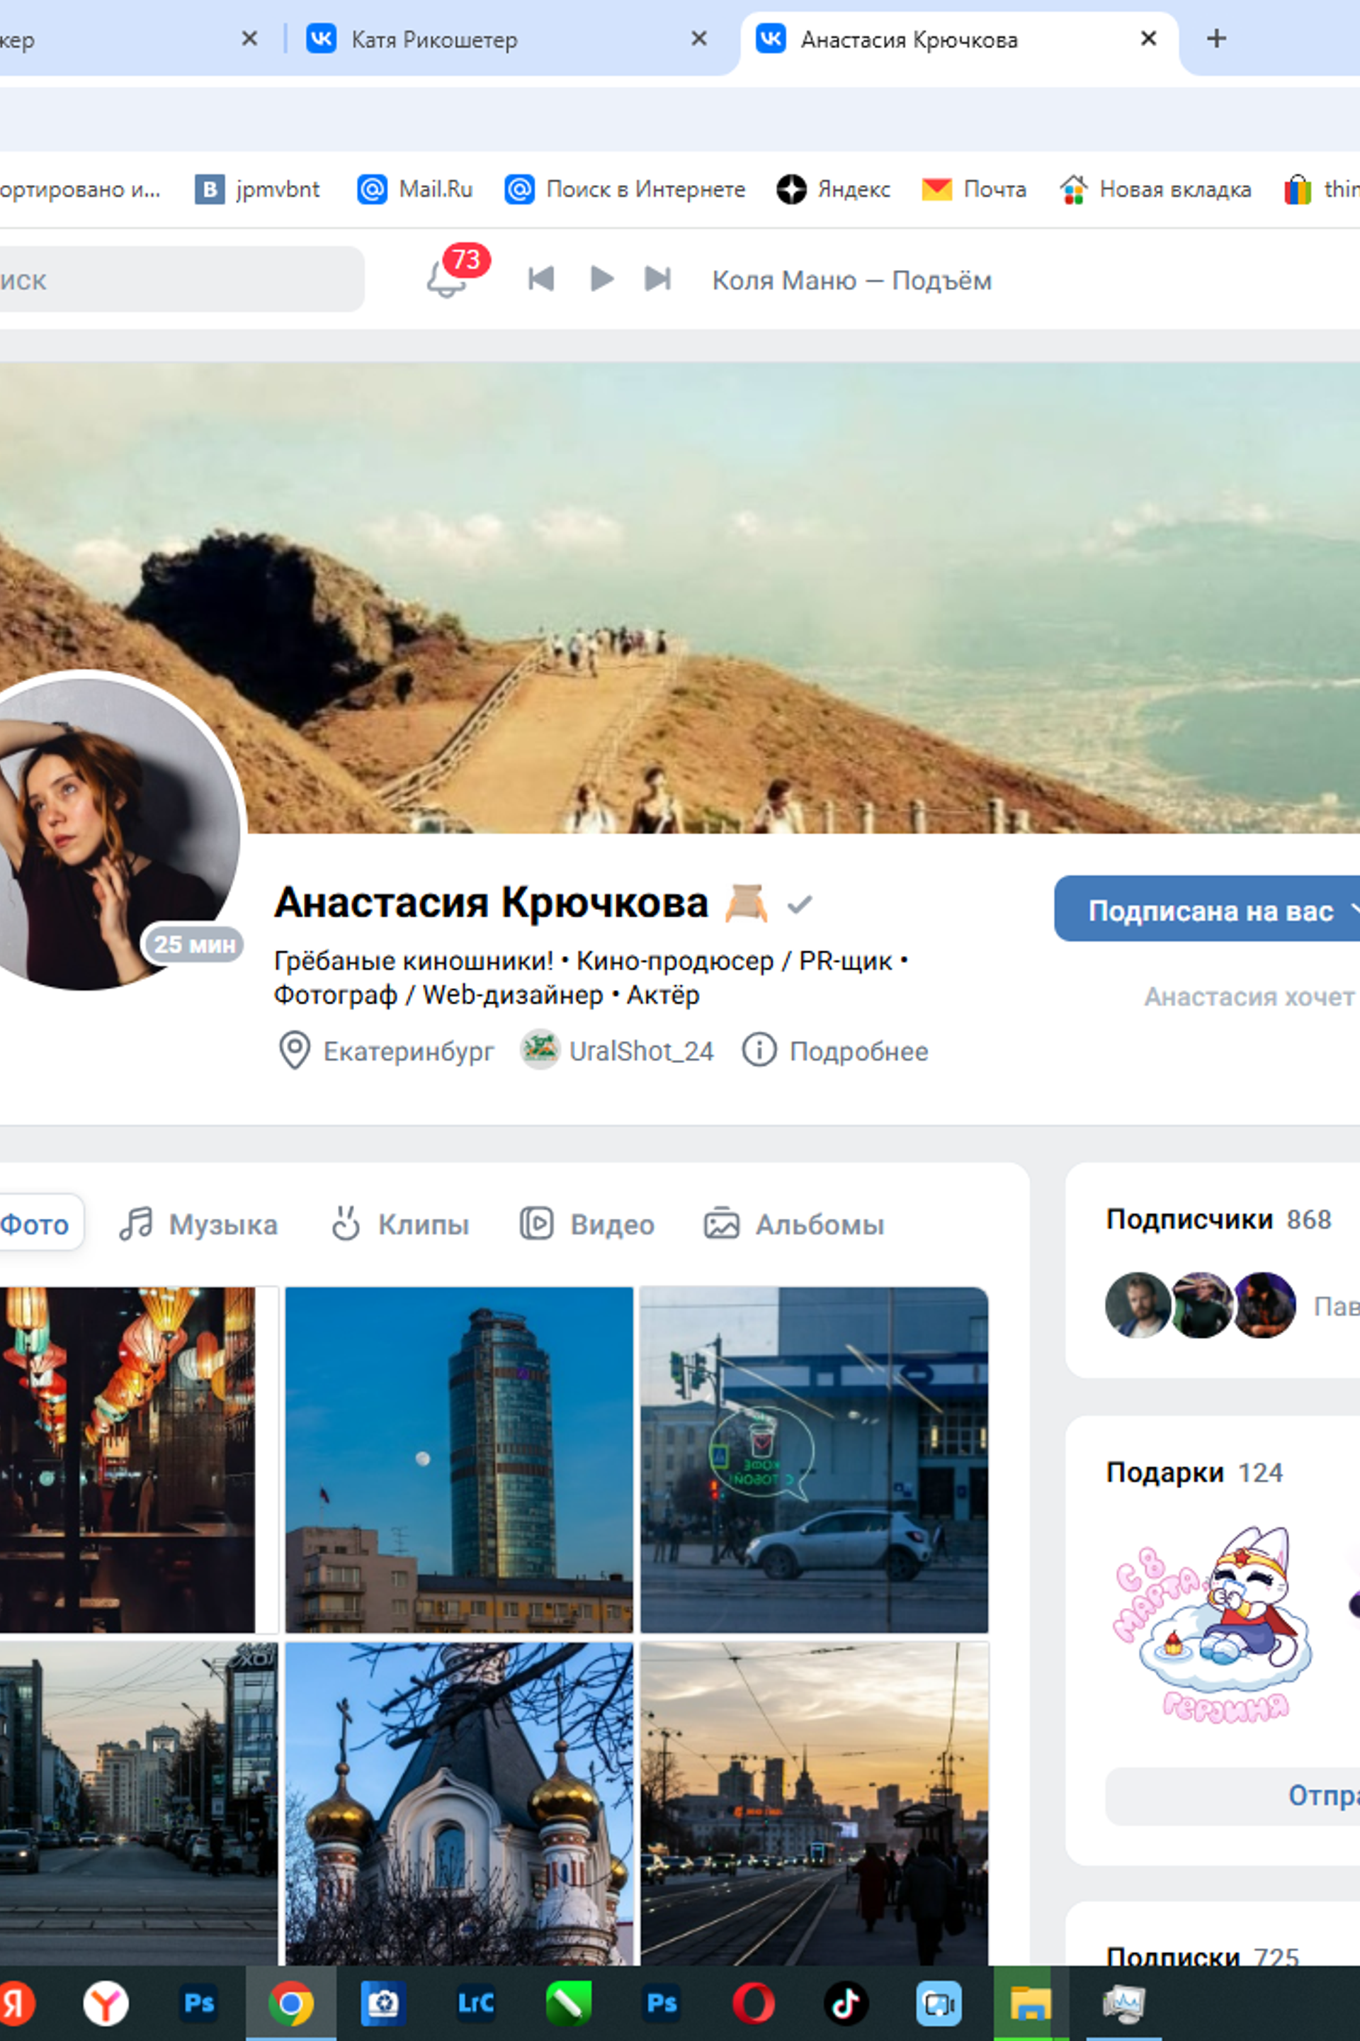This screenshot has height=2041, width=1360.
Task: Open the skyscraper photo thumbnail
Action: tap(459, 1460)
